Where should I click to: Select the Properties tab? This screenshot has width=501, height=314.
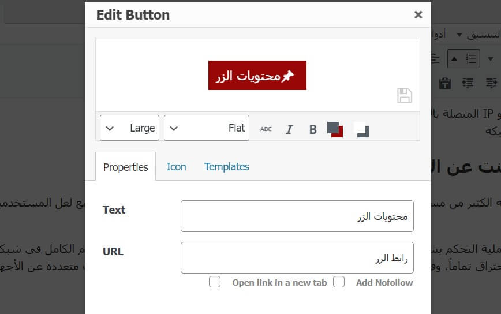coord(126,167)
